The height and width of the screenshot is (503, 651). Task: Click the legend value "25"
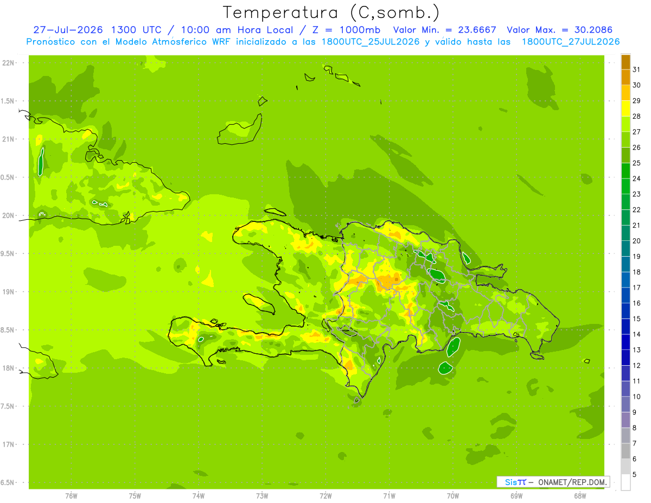pos(636,163)
